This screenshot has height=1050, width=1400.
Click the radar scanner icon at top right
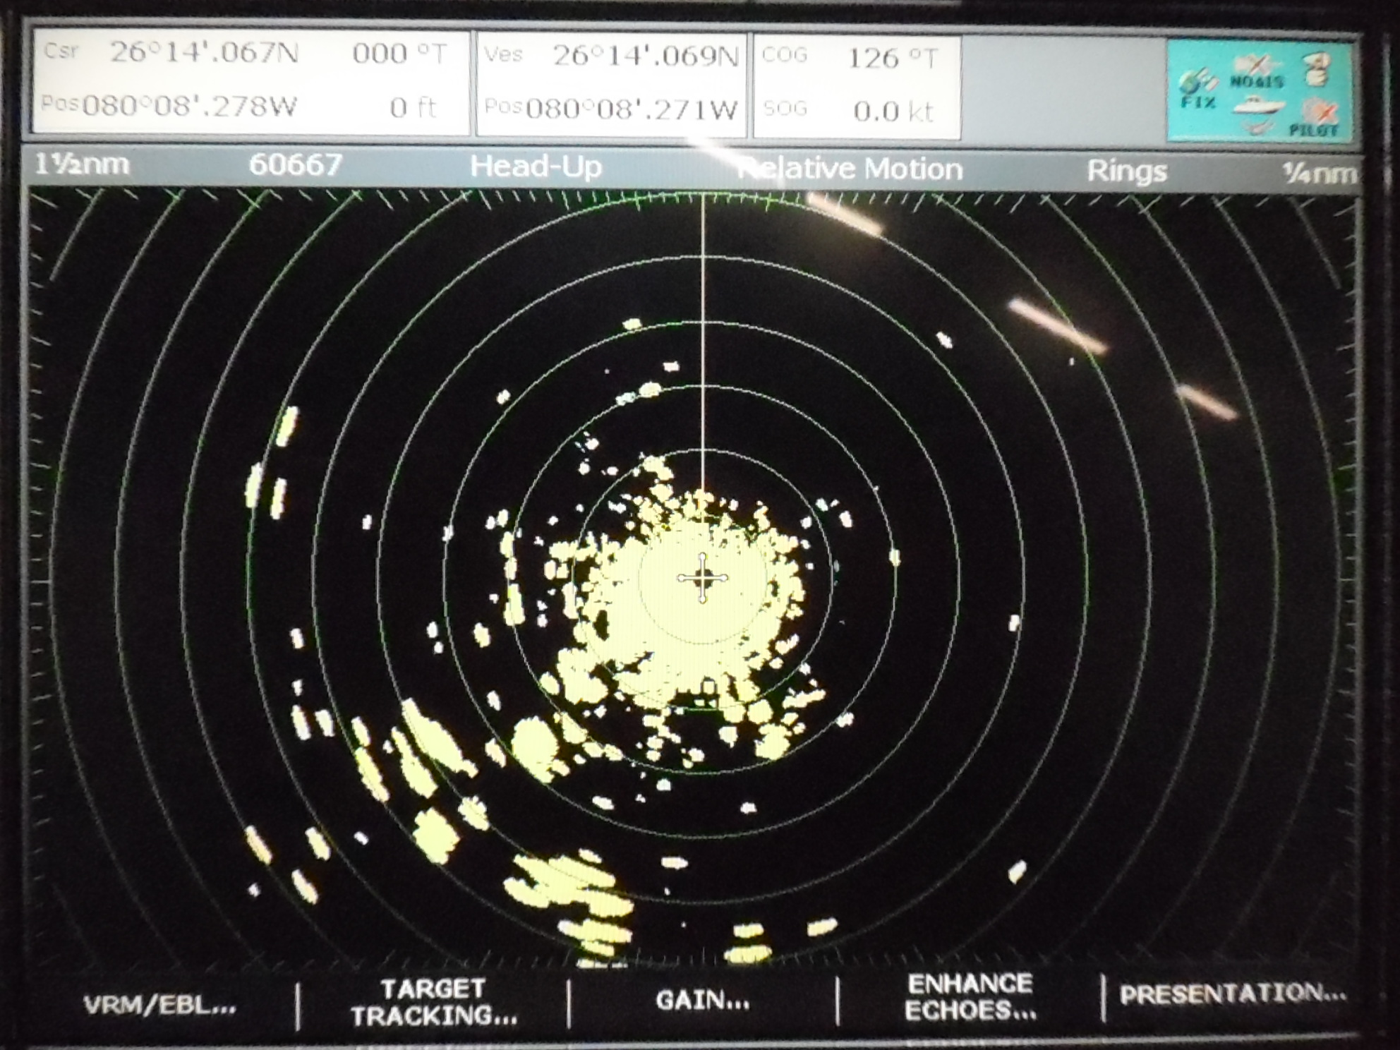[1315, 68]
